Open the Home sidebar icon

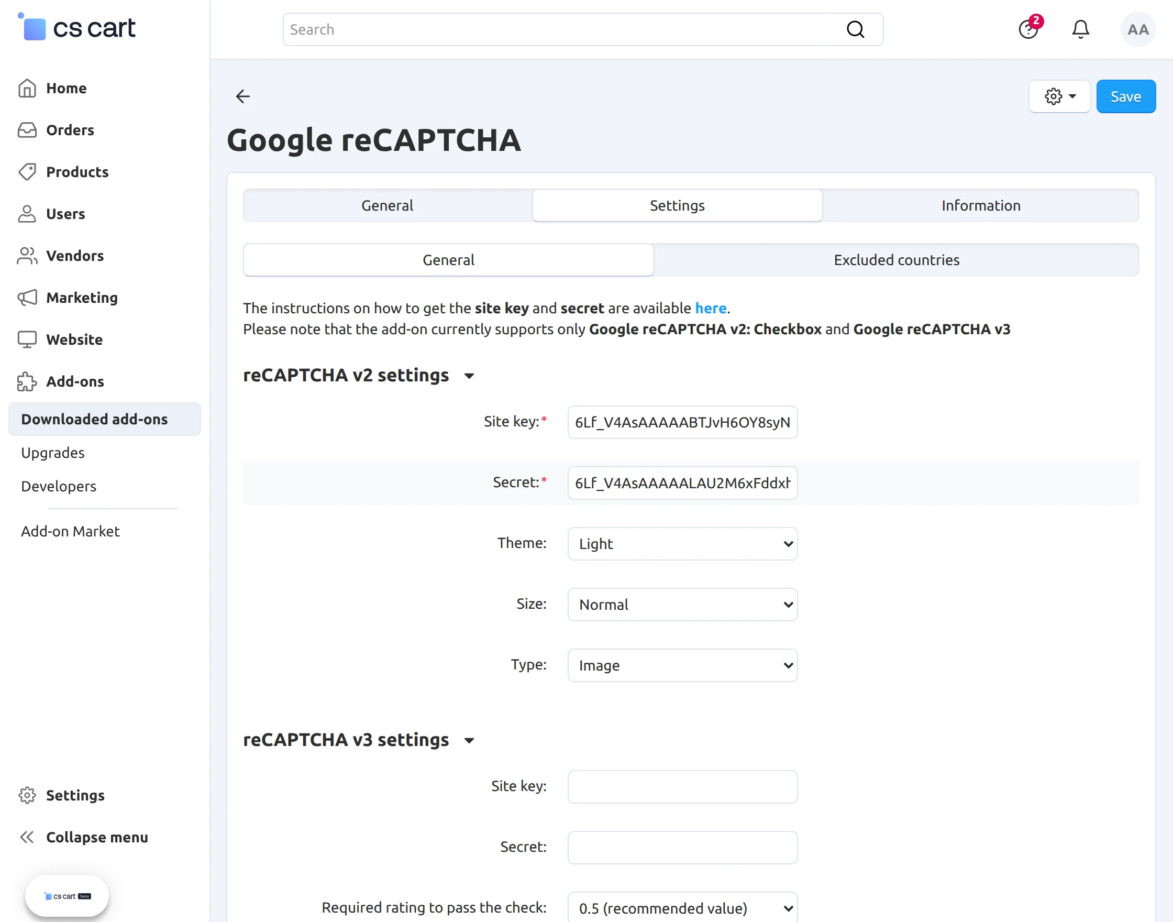tap(27, 88)
